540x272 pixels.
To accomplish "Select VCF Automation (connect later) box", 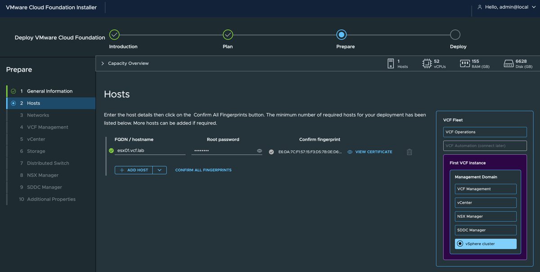I will tap(485, 146).
